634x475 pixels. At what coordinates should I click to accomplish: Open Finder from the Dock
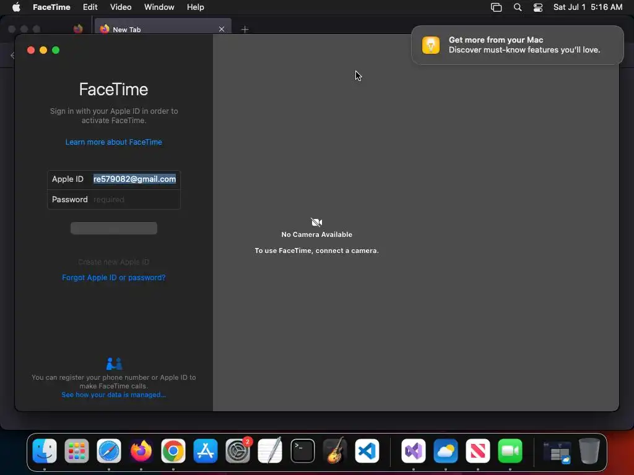[45, 451]
